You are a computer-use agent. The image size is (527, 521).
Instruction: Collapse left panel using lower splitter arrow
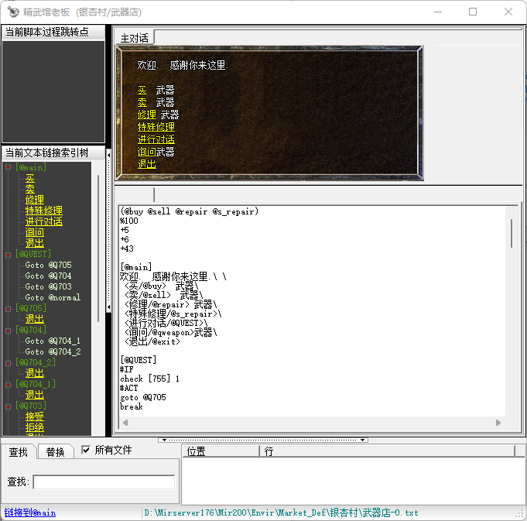tap(108, 307)
